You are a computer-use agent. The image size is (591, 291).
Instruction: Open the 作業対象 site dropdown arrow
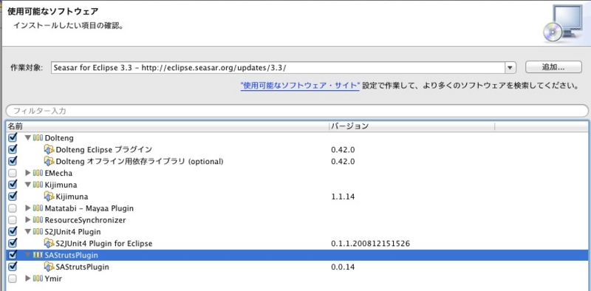coord(510,68)
